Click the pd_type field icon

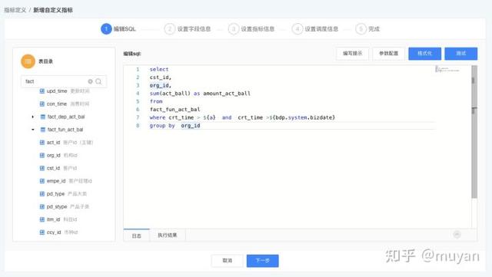click(42, 193)
